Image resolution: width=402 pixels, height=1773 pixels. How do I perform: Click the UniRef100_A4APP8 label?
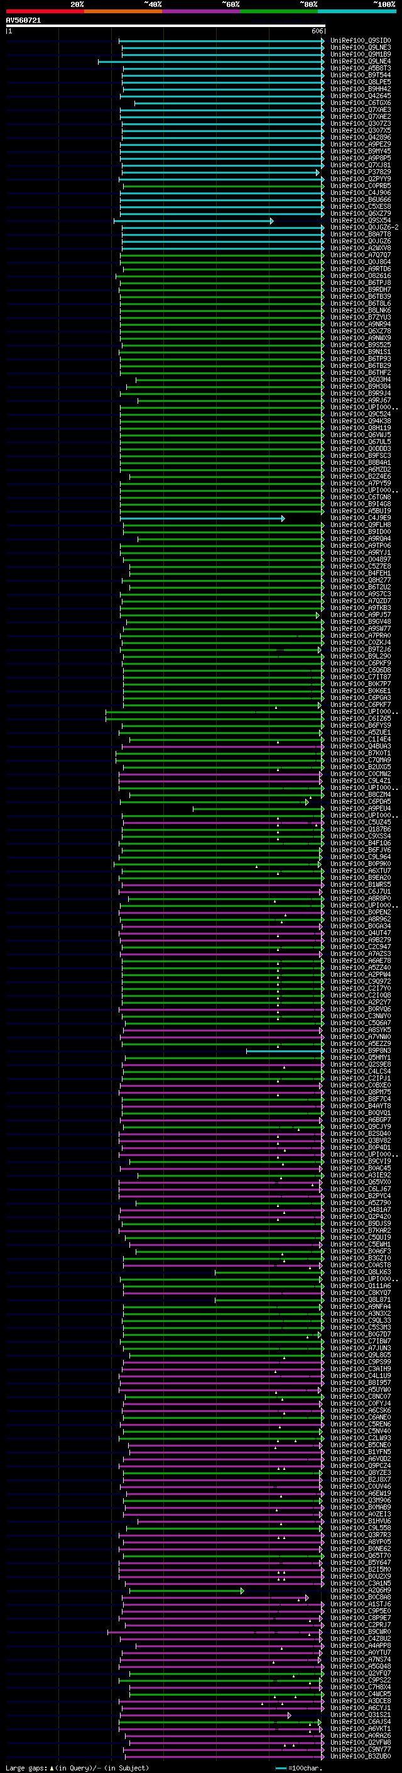[360, 1646]
